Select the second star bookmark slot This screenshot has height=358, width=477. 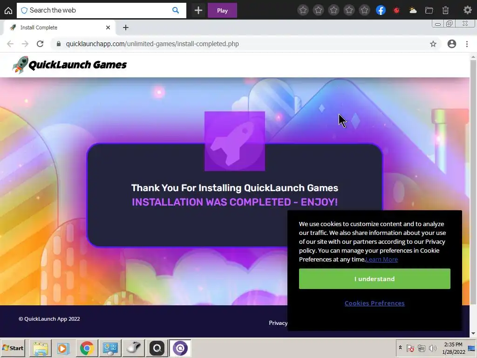click(318, 10)
